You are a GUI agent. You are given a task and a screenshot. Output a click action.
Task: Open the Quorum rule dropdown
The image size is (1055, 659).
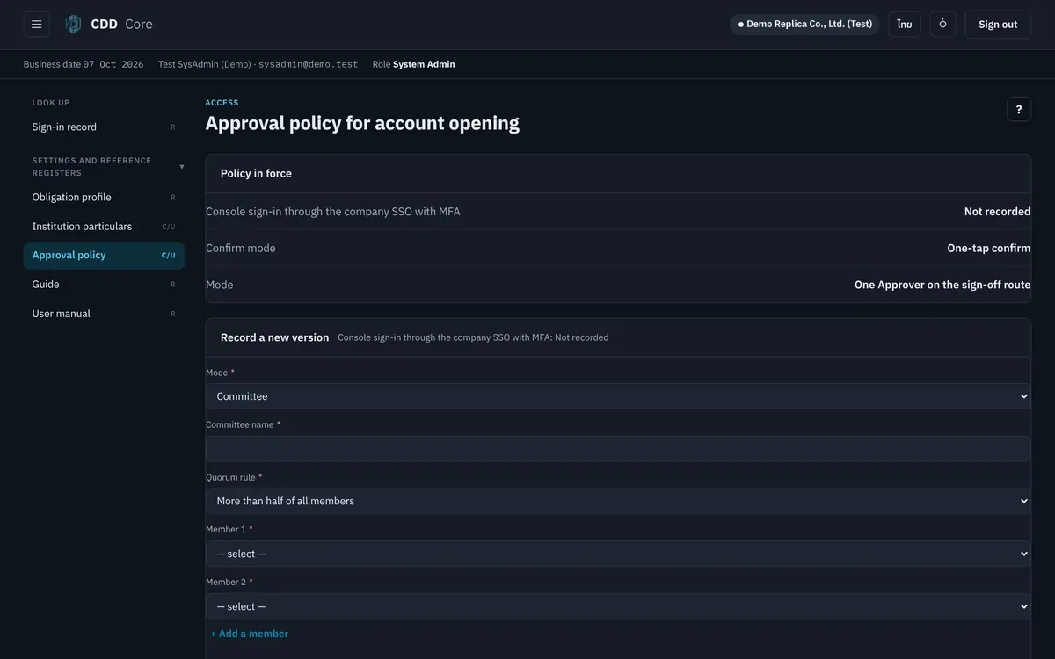pyautogui.click(x=618, y=501)
